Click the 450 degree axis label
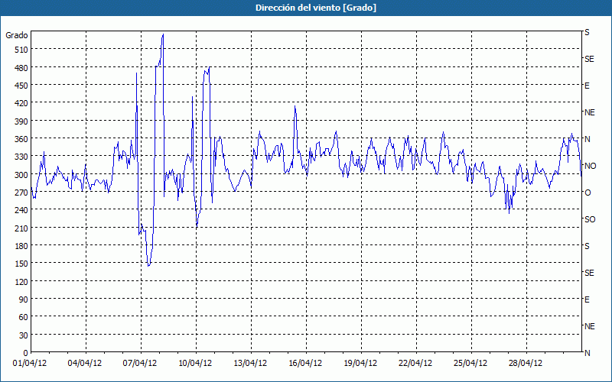 point(21,86)
